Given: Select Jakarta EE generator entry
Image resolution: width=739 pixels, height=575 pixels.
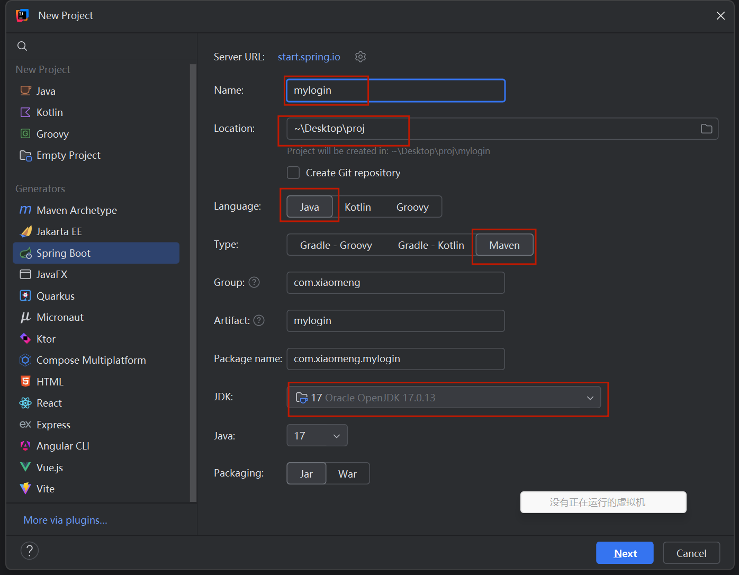Looking at the screenshot, I should [x=59, y=231].
